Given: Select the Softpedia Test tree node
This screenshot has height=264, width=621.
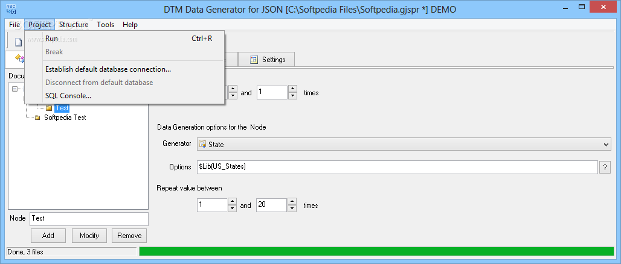Looking at the screenshot, I should (65, 118).
